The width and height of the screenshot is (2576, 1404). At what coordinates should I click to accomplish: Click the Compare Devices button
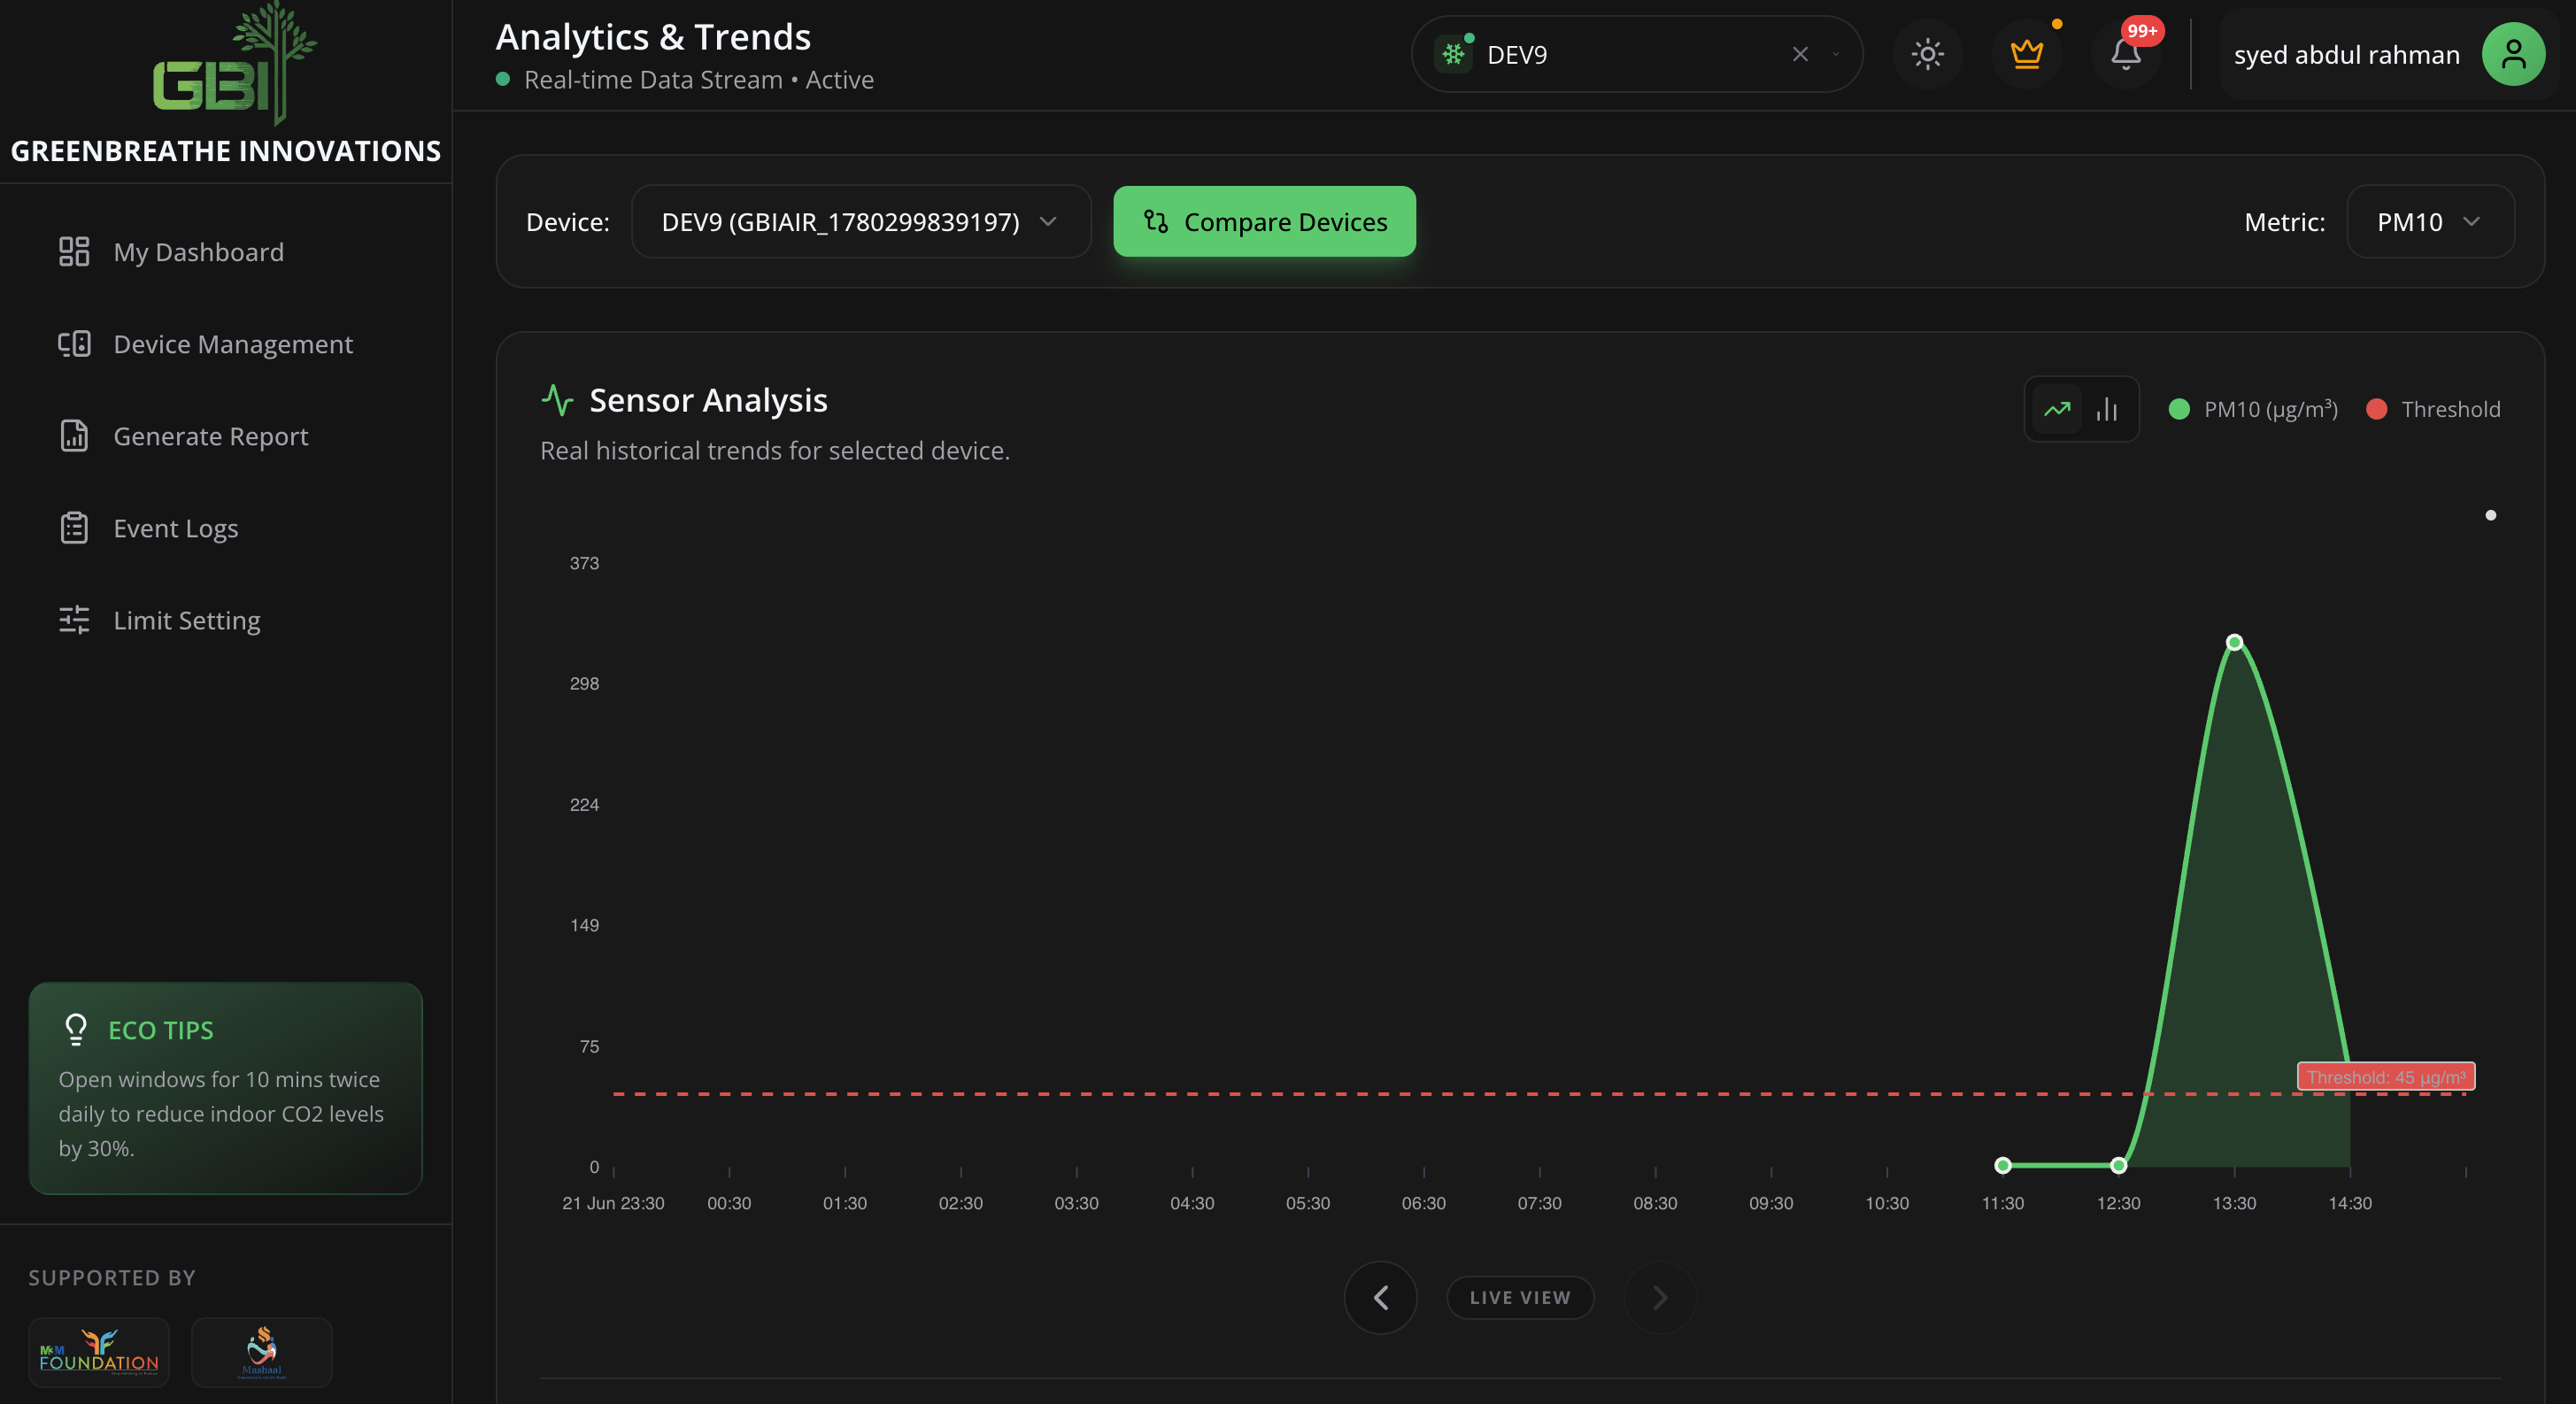[1264, 221]
